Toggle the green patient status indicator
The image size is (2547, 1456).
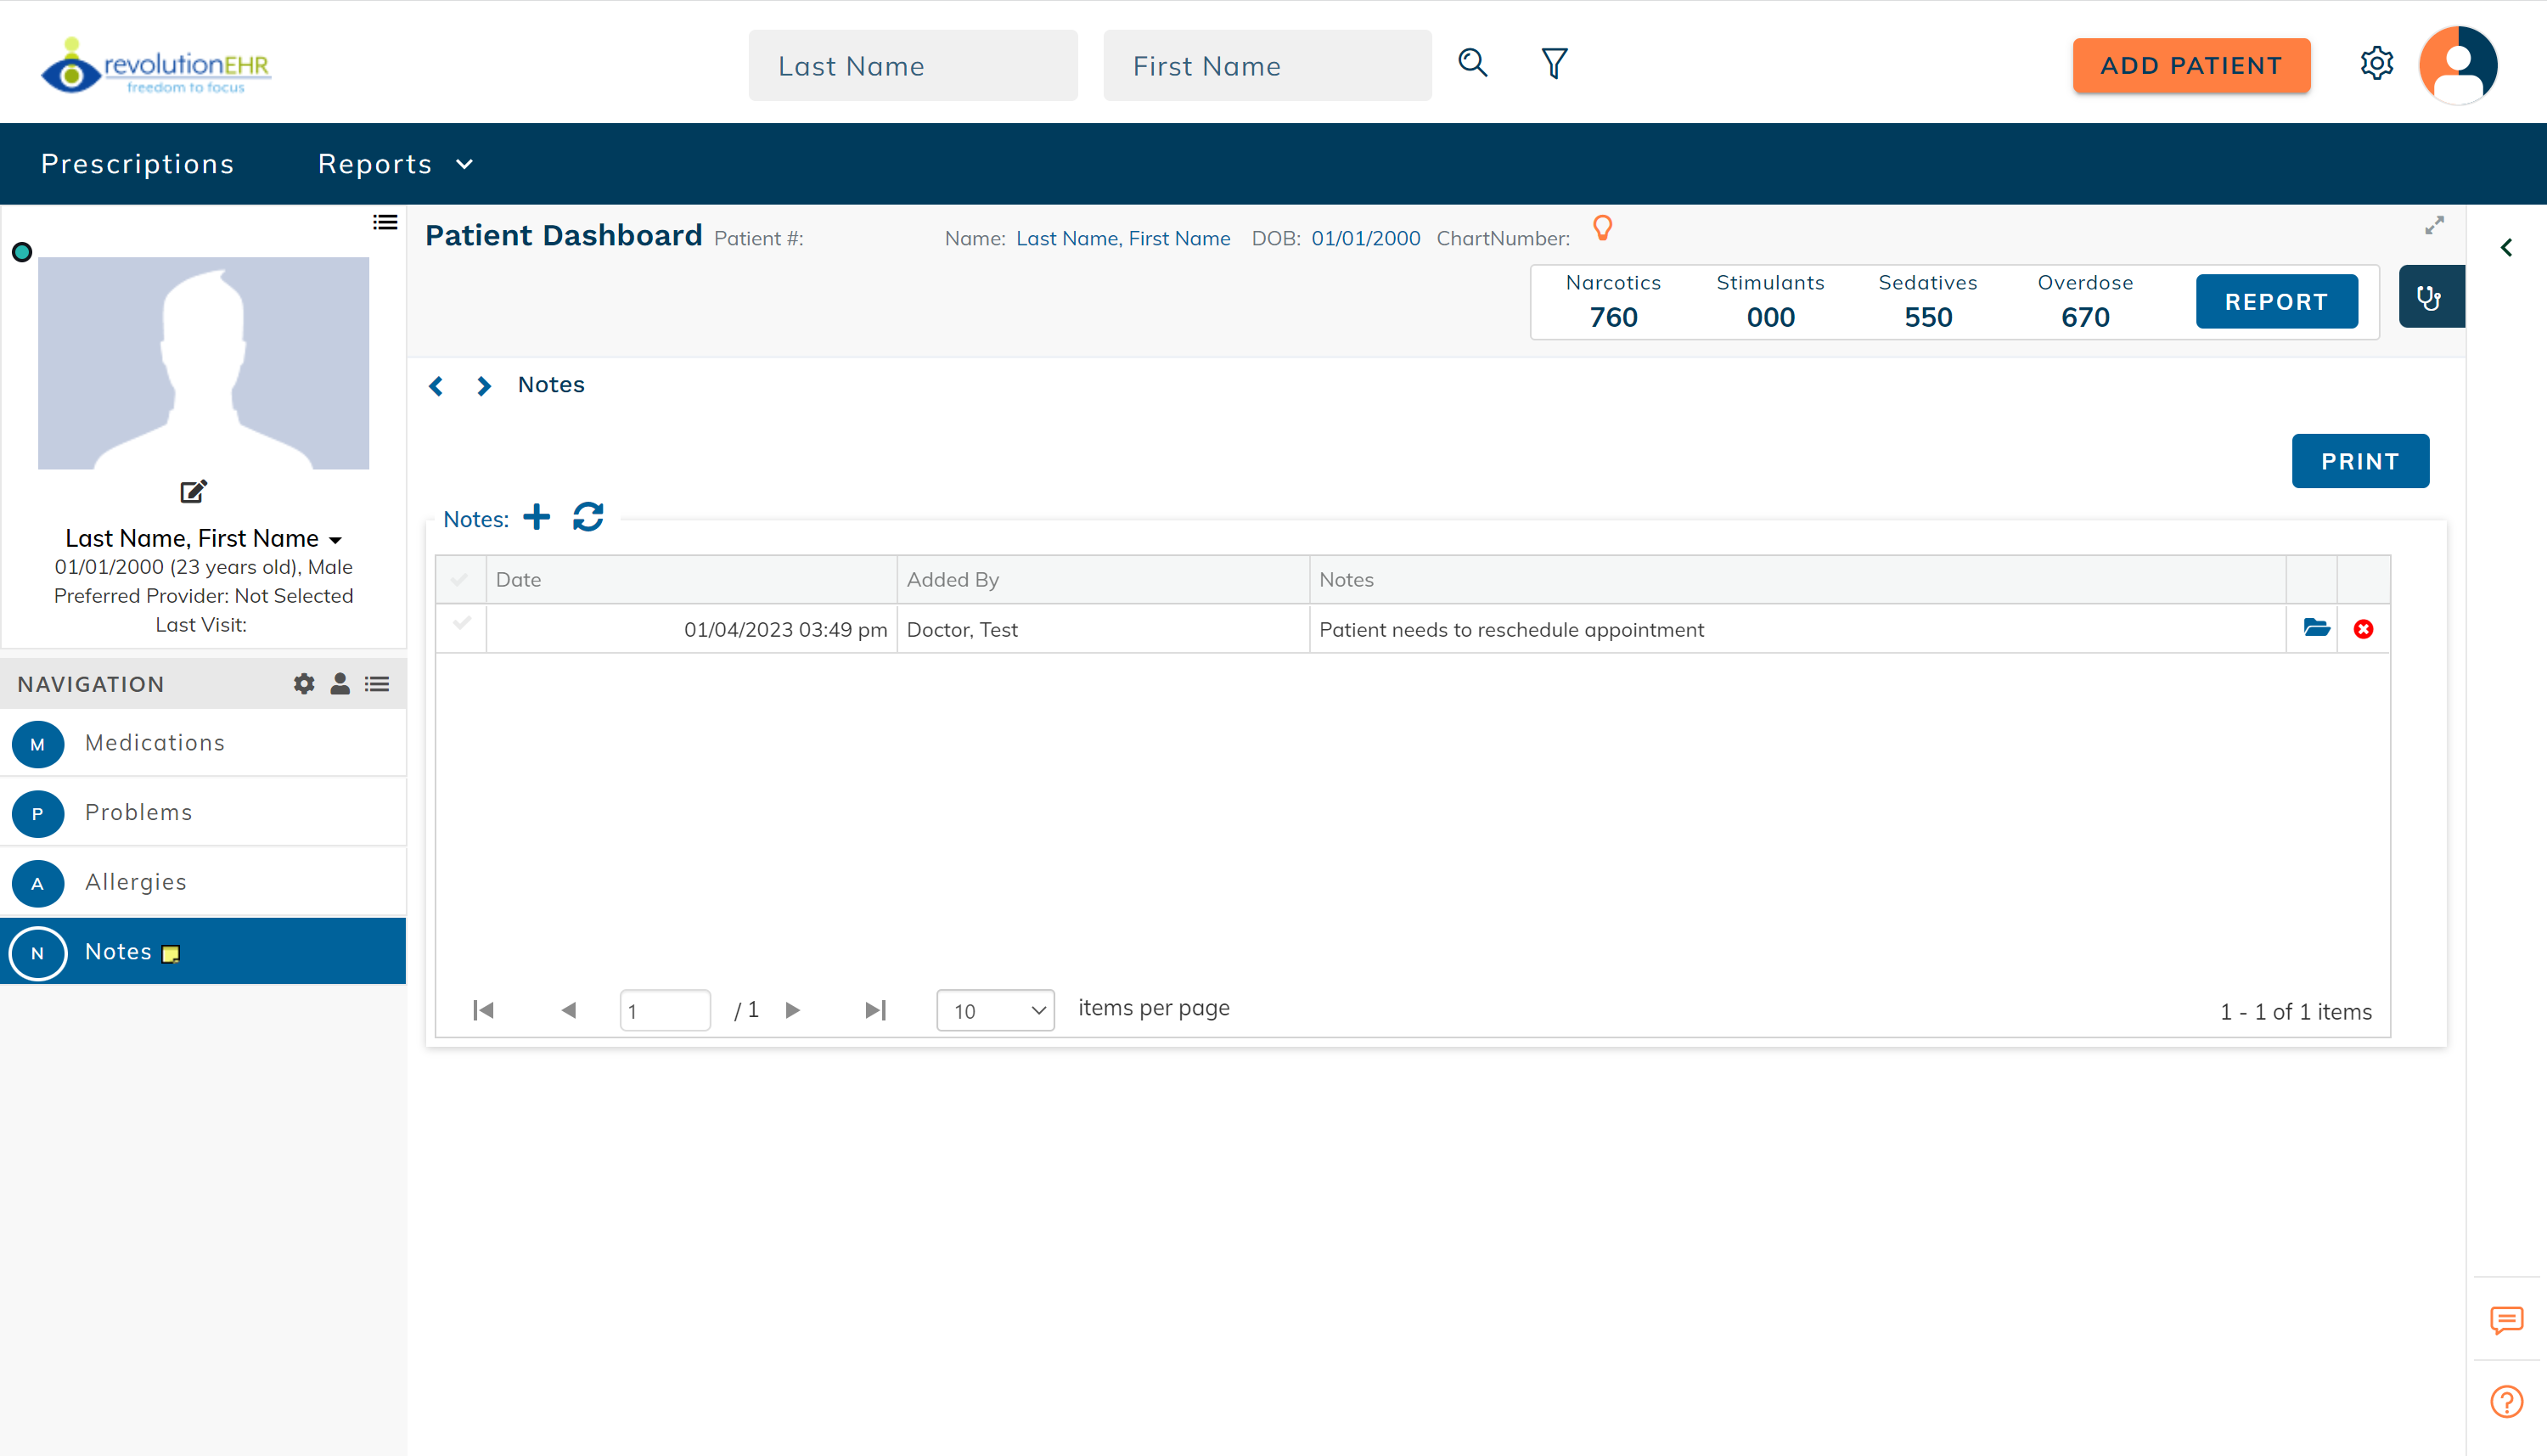pos(22,252)
